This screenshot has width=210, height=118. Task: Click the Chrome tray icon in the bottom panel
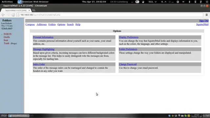[x=173, y=116]
